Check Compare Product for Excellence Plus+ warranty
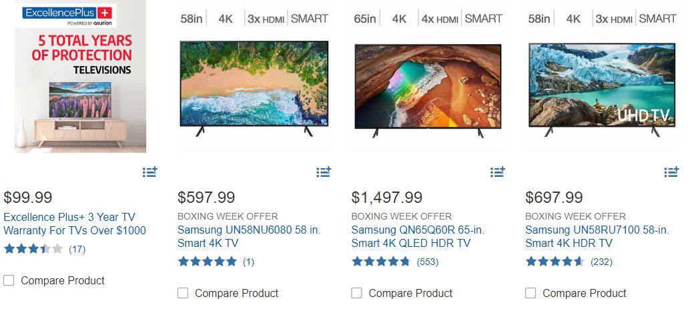Viewport: 694px width, 309px height. click(x=9, y=280)
